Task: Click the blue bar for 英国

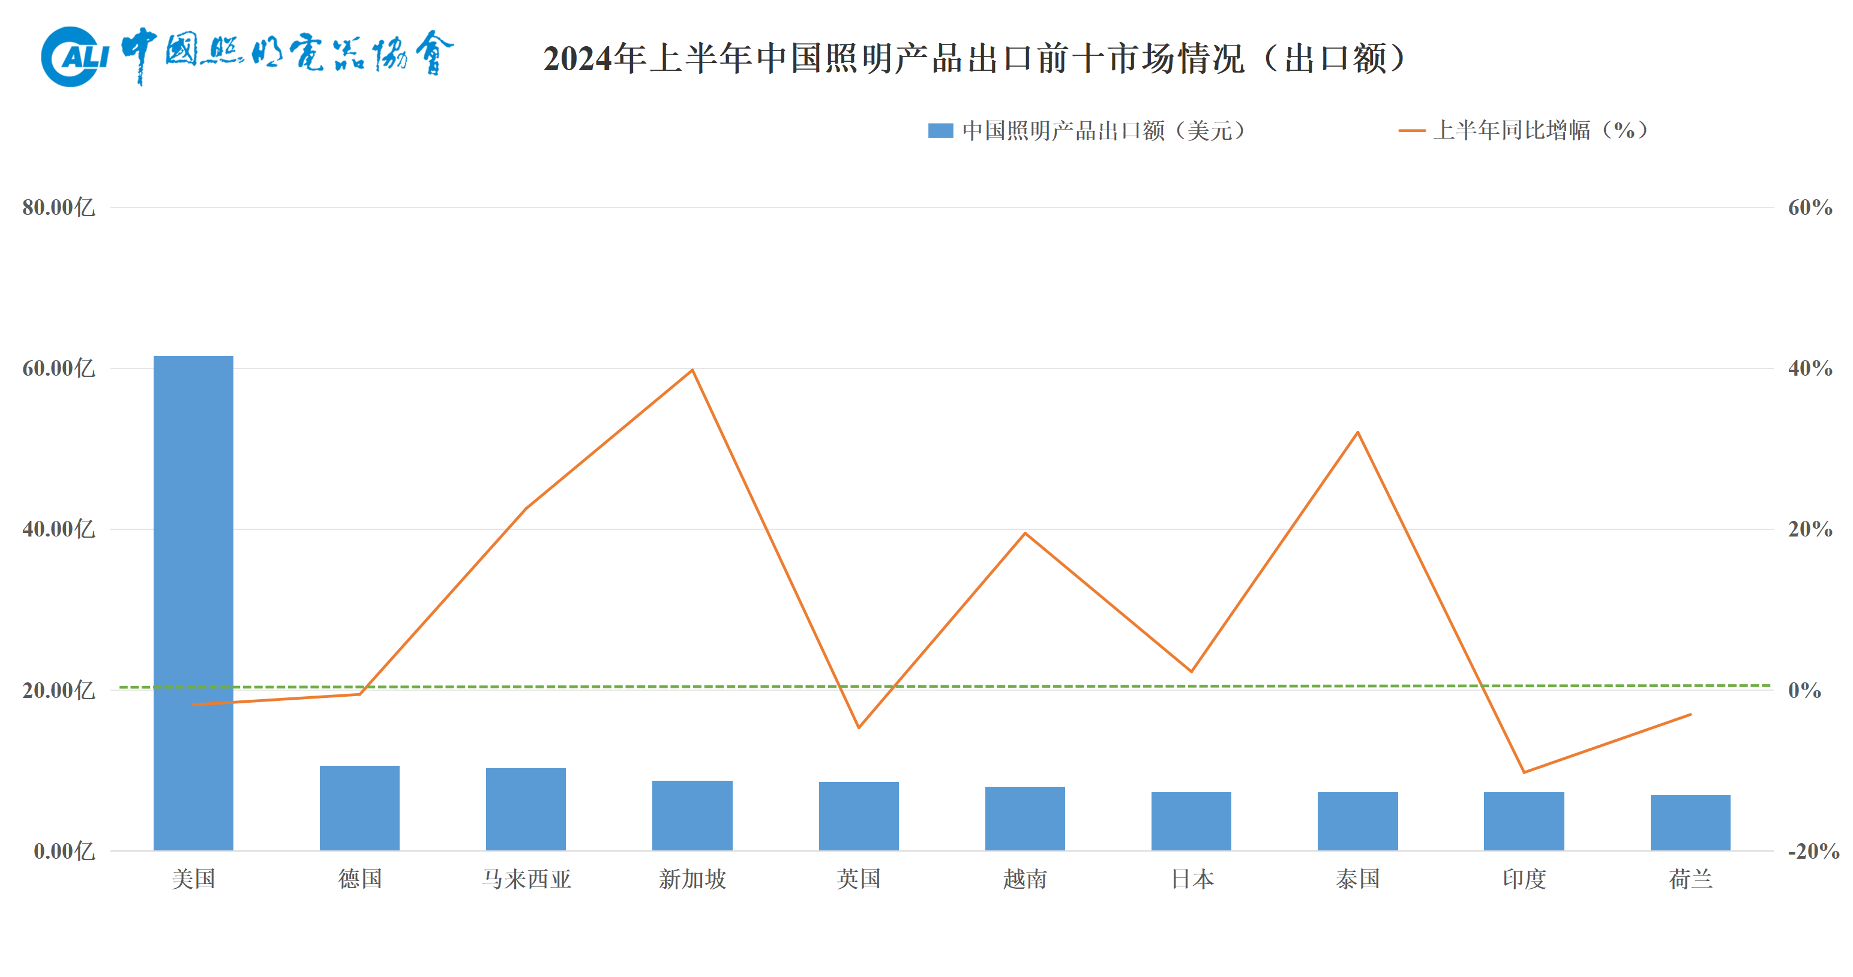Action: [x=859, y=816]
